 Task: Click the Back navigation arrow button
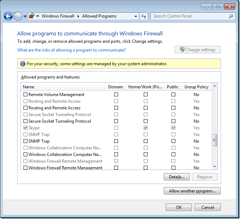[8, 16]
